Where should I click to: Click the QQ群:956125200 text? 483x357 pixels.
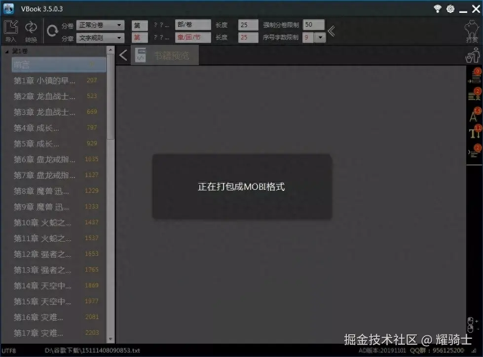(x=437, y=350)
